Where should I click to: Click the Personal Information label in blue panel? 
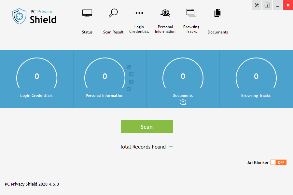click(x=105, y=96)
